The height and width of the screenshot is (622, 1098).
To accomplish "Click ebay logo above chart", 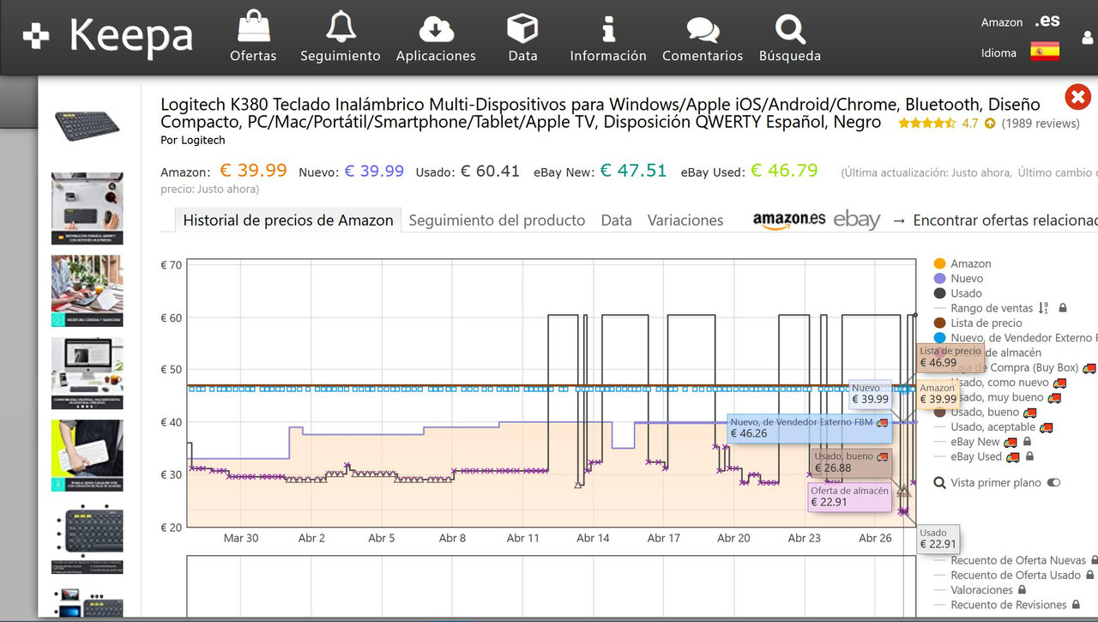I will click(x=857, y=220).
